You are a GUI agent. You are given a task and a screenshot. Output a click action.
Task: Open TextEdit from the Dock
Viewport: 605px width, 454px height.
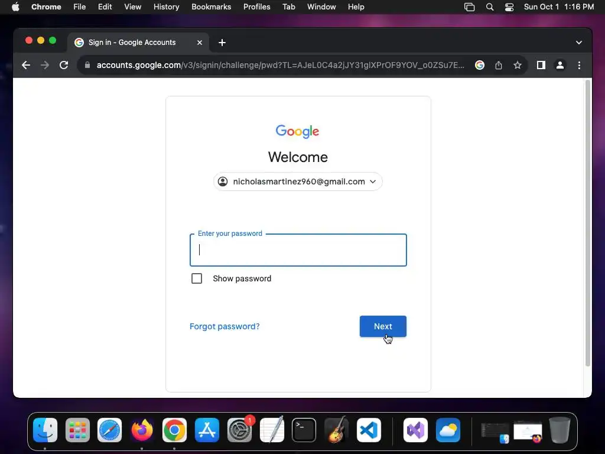[272, 430]
